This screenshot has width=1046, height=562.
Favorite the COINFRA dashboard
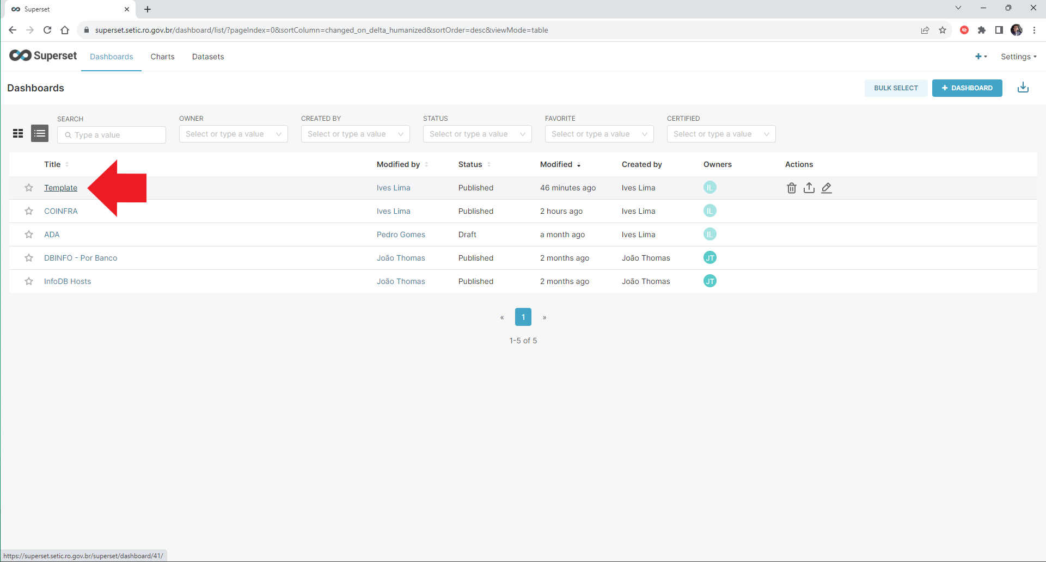coord(29,211)
